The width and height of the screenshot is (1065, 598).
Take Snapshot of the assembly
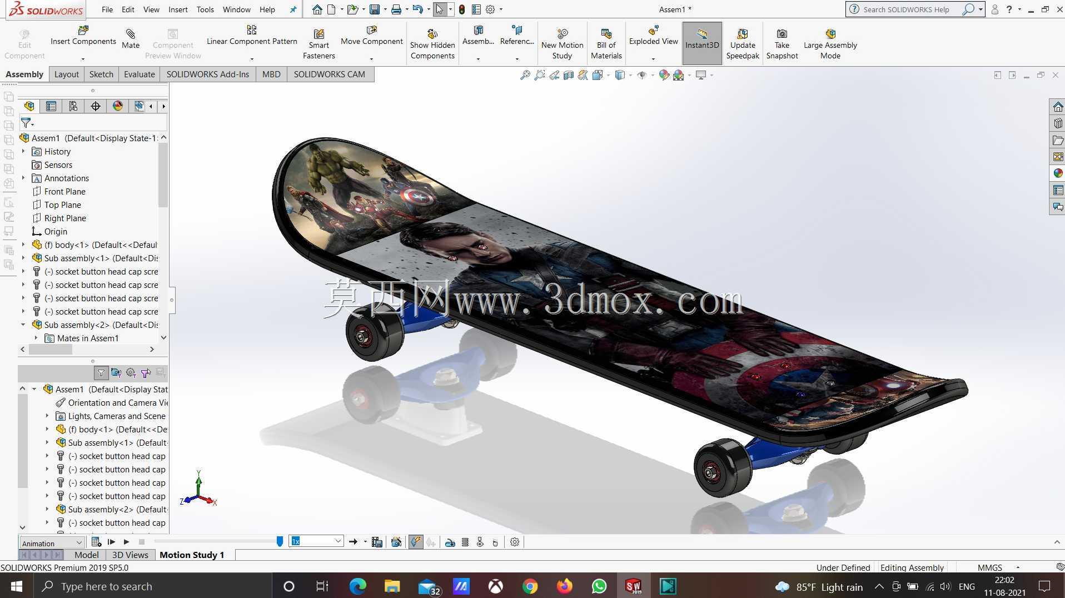click(782, 44)
